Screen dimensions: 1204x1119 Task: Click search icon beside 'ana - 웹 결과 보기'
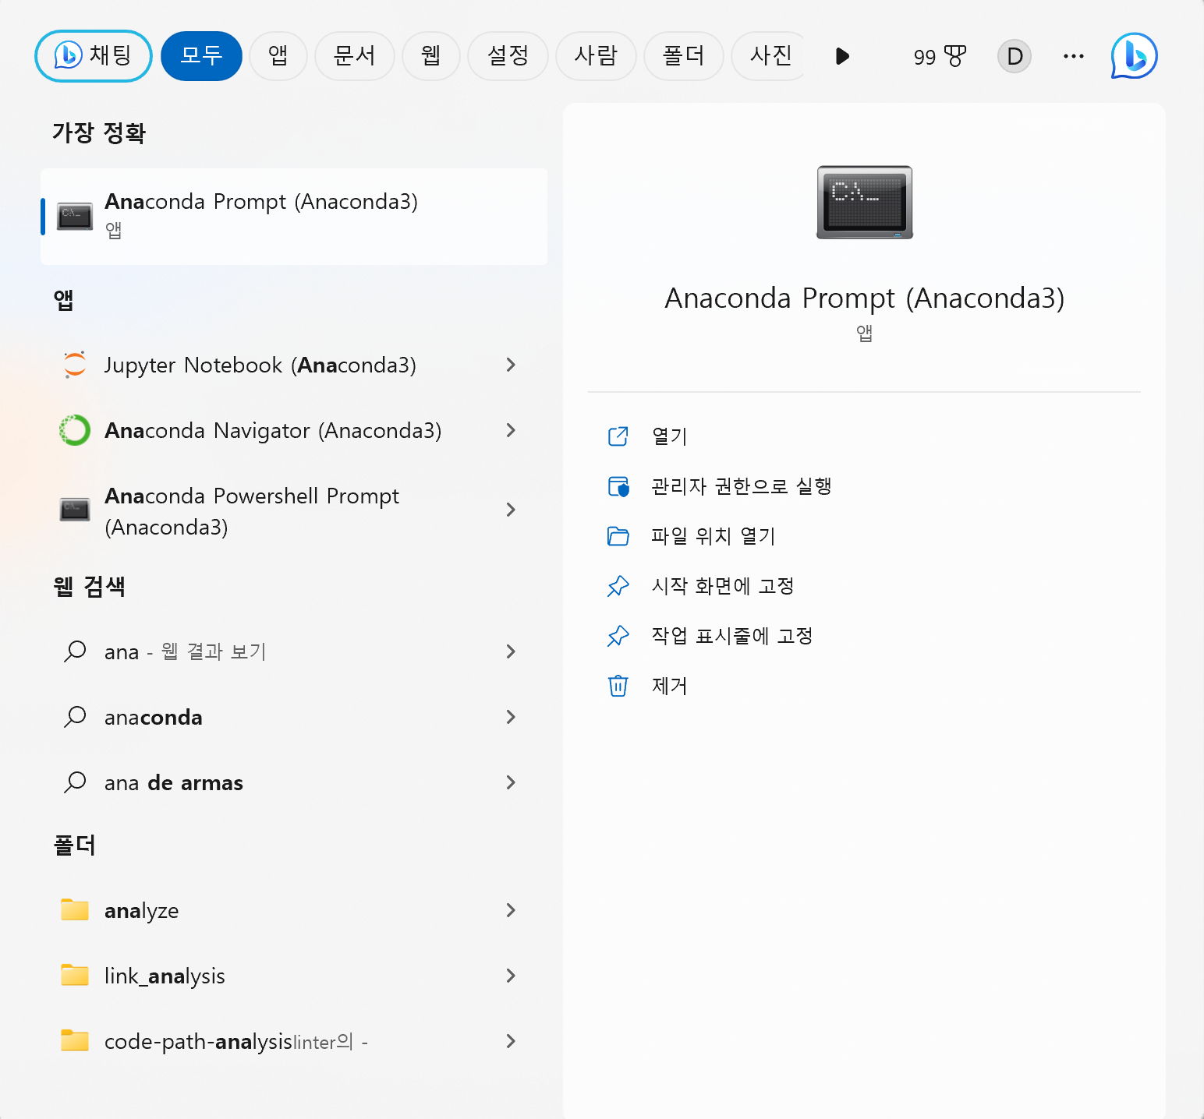pos(75,651)
